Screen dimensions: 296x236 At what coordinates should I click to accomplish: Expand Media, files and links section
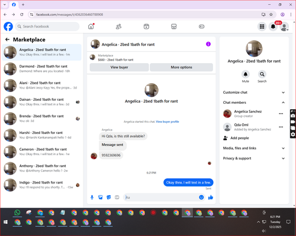[254, 148]
